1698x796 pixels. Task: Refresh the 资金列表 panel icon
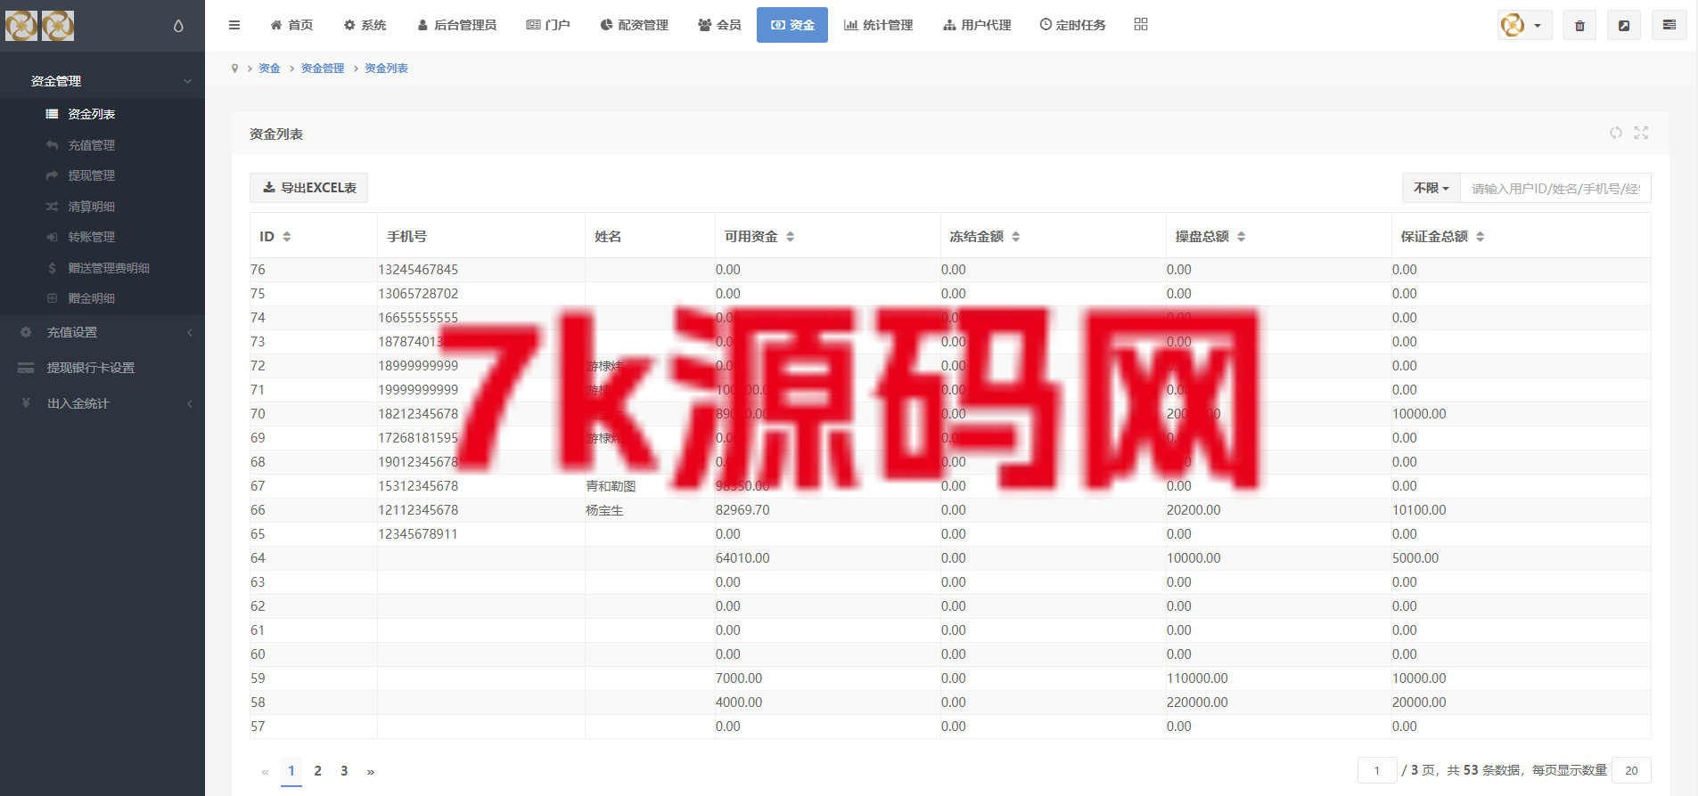click(x=1616, y=133)
